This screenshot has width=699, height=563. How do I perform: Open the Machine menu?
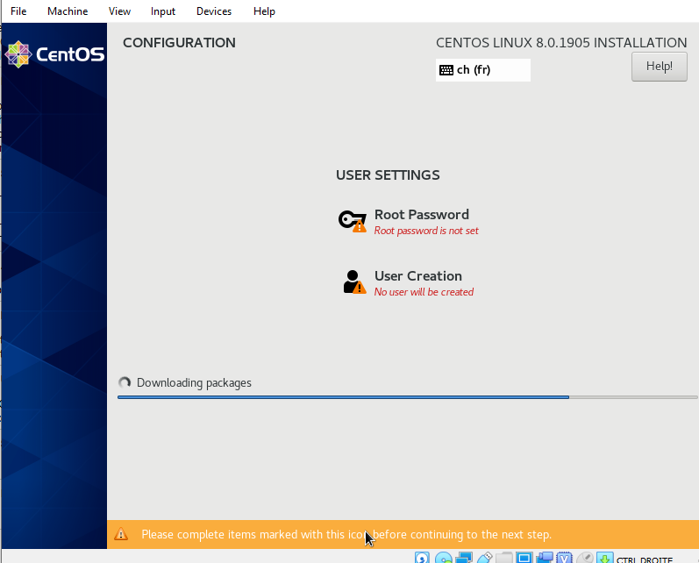click(x=68, y=11)
